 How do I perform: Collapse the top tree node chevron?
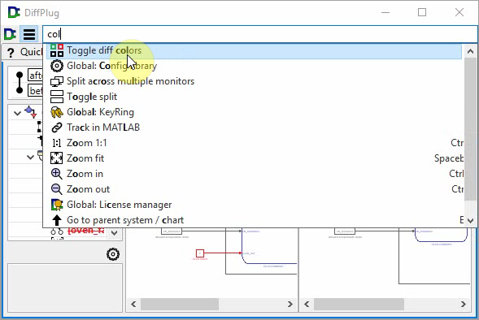(17, 113)
